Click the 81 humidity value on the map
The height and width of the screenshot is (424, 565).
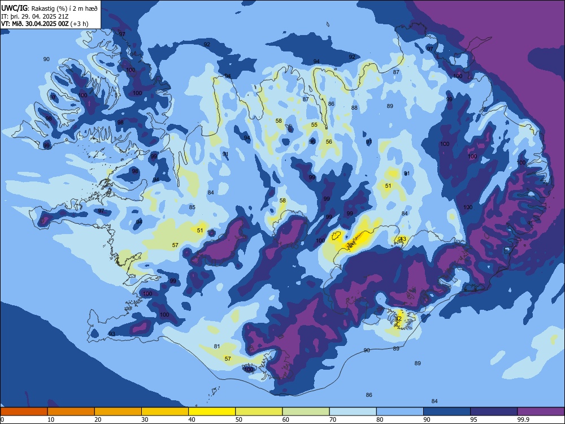click(216, 347)
